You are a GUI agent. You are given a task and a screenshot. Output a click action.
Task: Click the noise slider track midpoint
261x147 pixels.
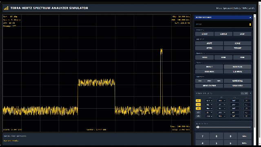(x=223, y=127)
